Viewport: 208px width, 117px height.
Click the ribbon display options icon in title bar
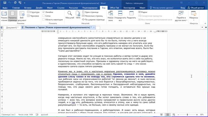(x=181, y=3)
